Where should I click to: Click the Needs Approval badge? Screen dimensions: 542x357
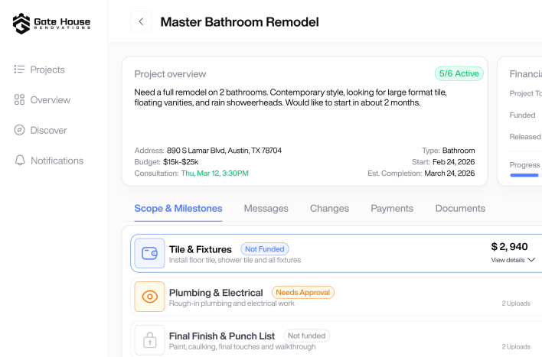(x=303, y=293)
